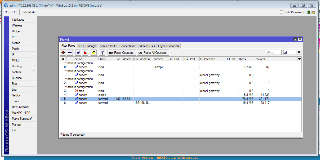Open the Layer7 Protocols tab

168,46
